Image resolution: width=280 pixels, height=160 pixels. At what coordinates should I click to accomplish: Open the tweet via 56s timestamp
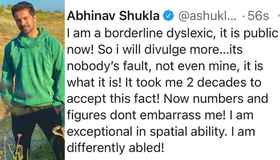pos(258,16)
